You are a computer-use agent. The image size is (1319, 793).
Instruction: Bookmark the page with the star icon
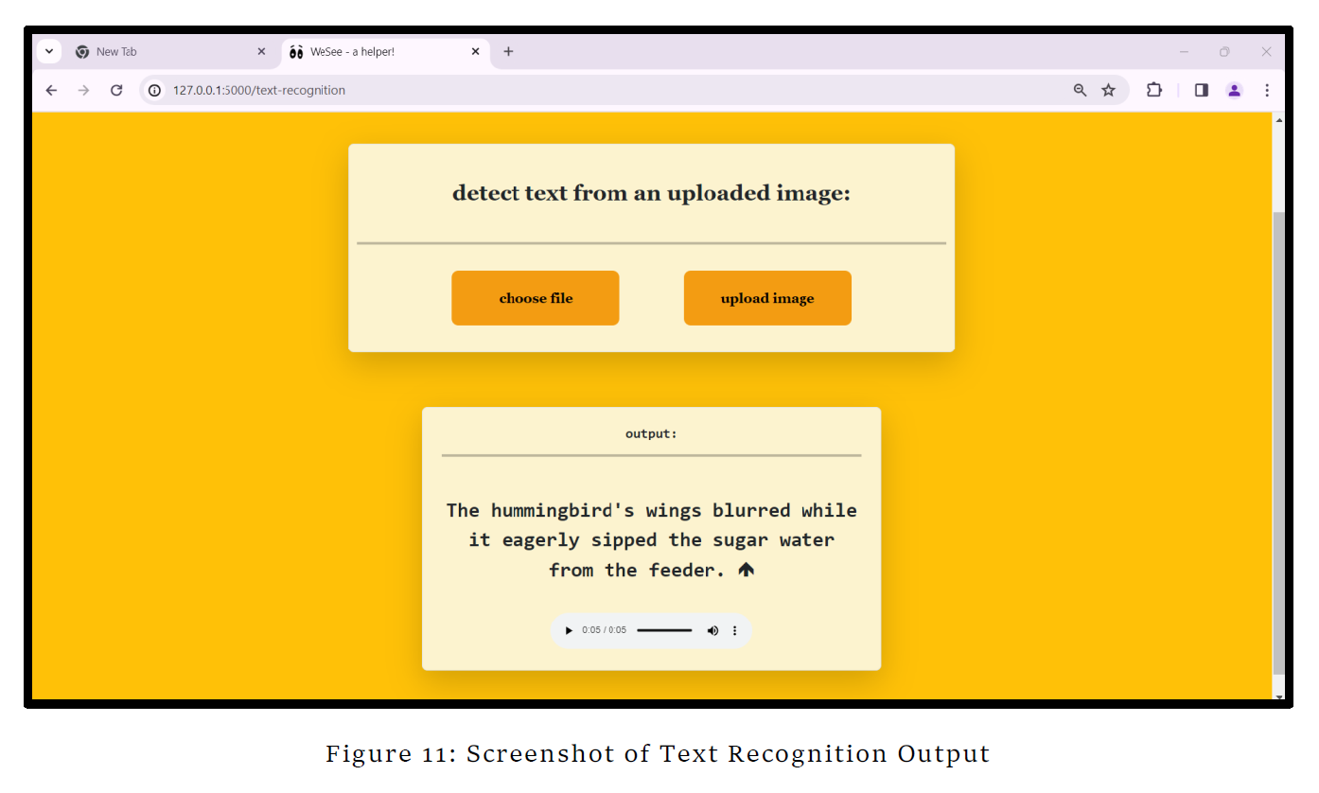pos(1108,90)
